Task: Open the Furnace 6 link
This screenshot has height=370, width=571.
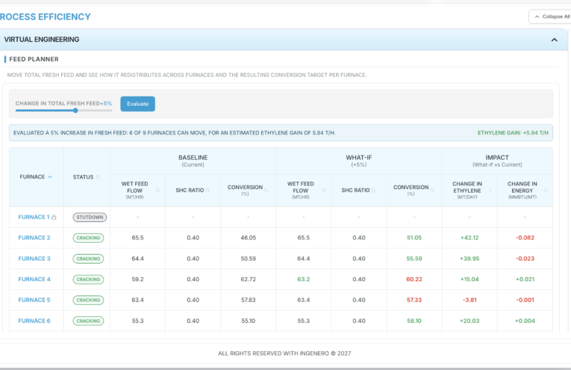Action: 34,321
